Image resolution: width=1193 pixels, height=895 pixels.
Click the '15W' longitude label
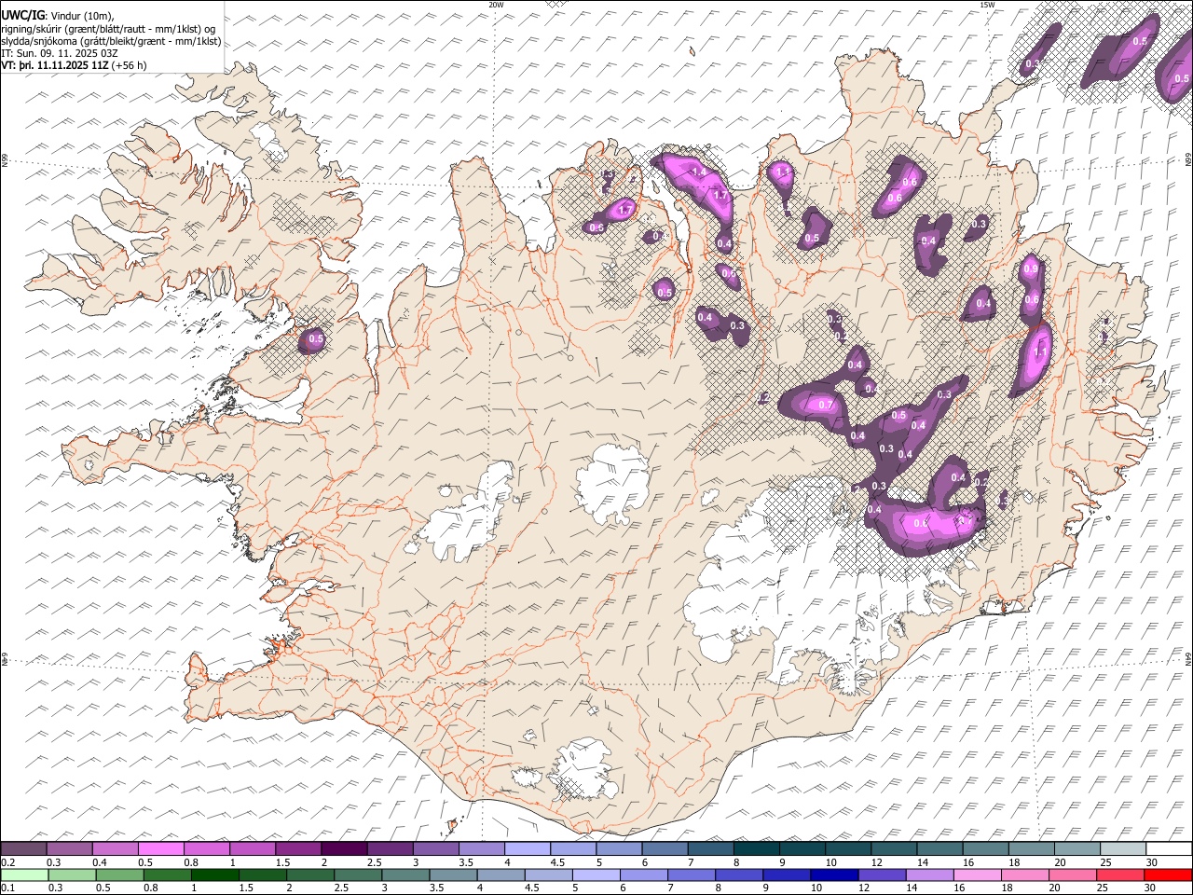coord(987,5)
